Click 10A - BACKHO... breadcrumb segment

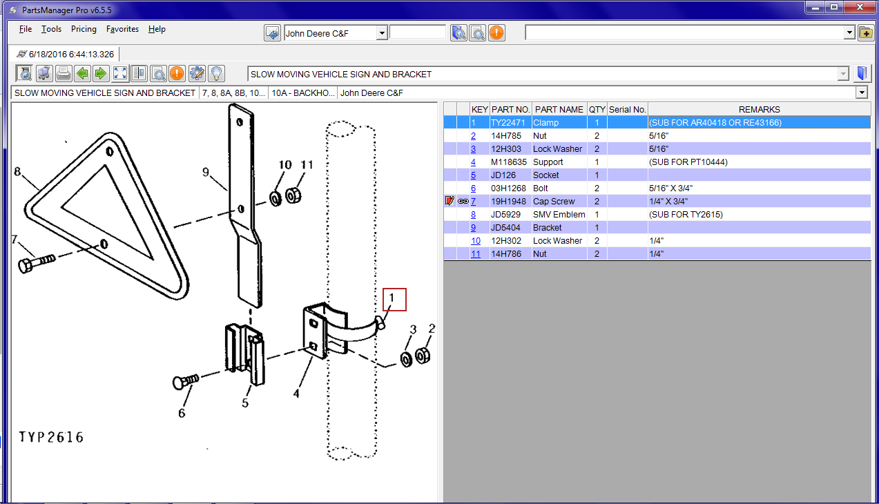302,93
